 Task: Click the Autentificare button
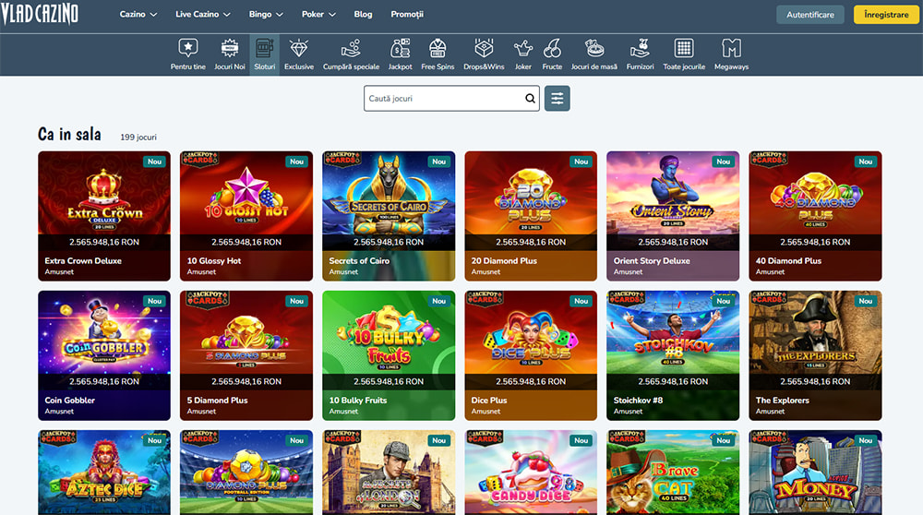point(810,15)
